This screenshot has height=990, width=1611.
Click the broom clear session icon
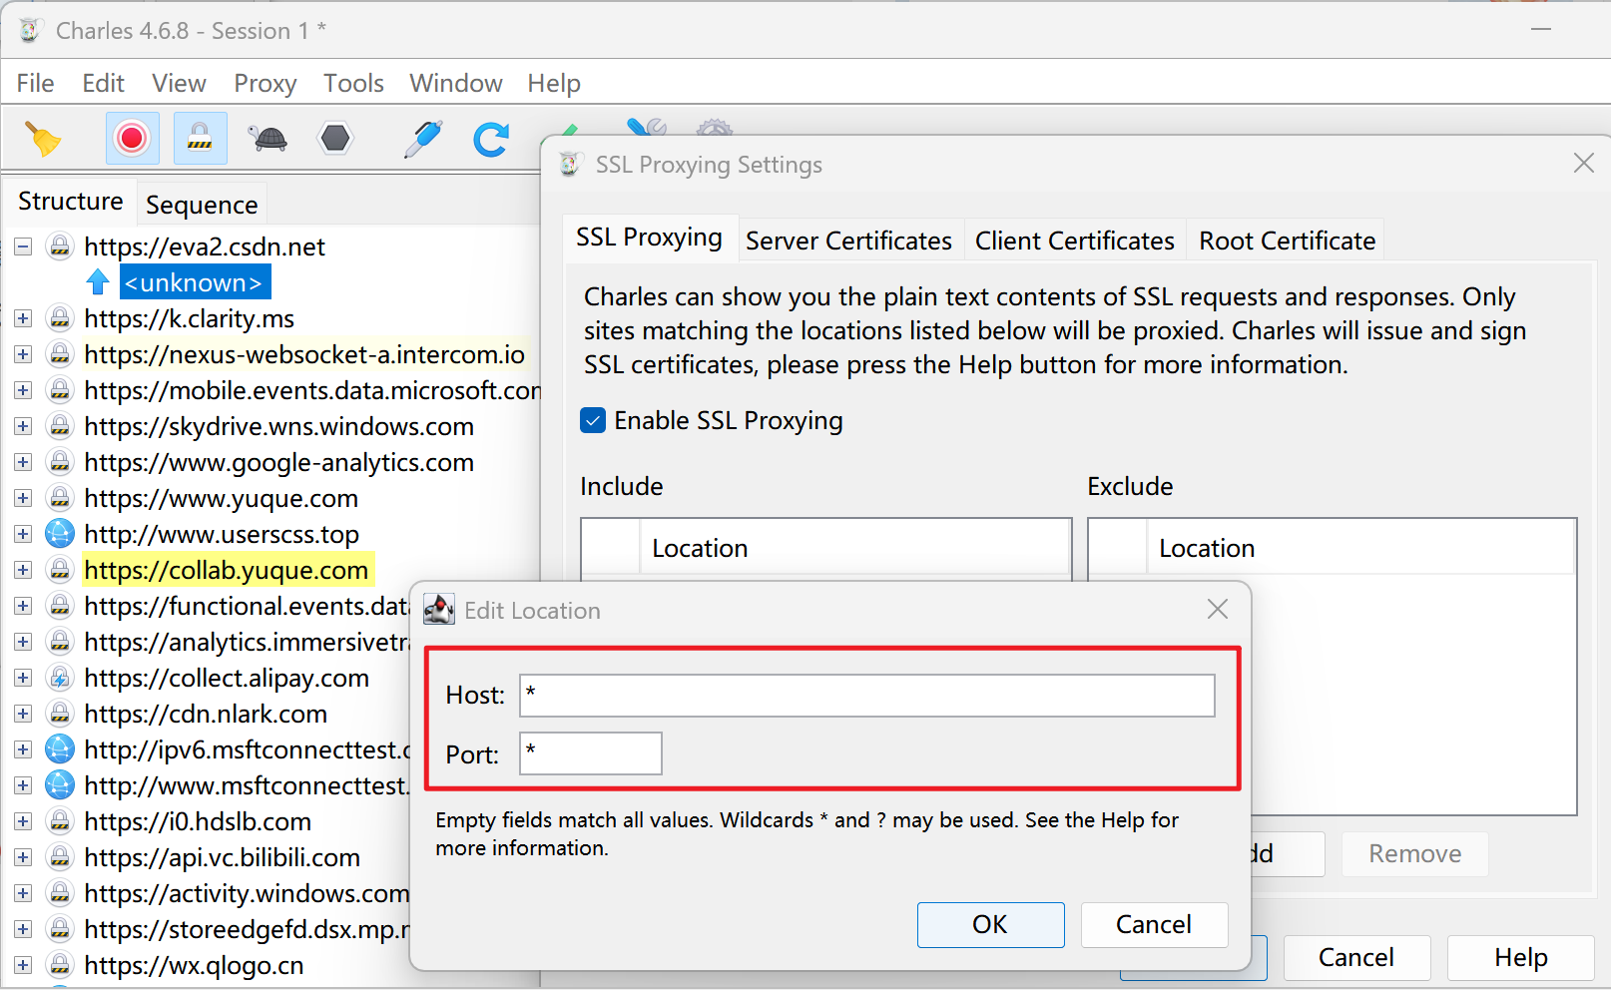point(42,139)
